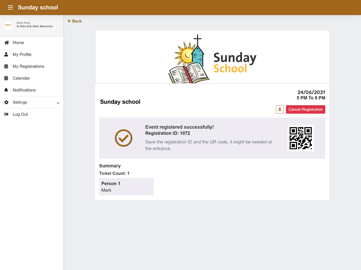Expand the Settings chevron
This screenshot has height=270, width=361.
(58, 103)
